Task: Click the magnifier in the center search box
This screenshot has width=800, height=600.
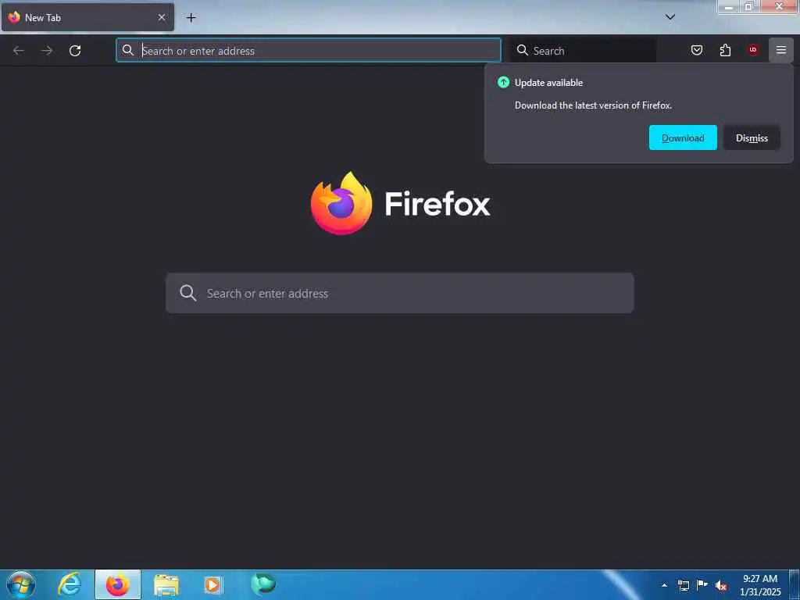Action: [x=187, y=293]
